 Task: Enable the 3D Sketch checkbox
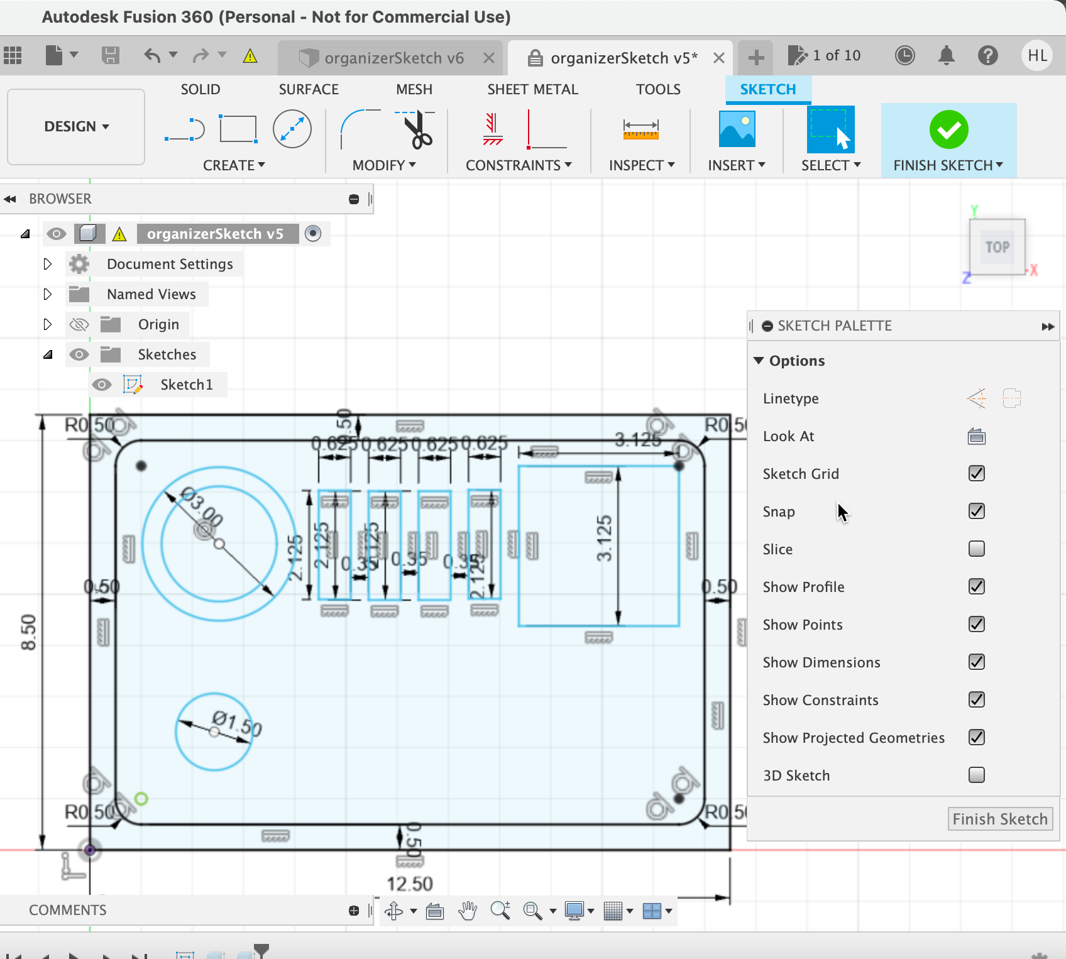tap(976, 775)
